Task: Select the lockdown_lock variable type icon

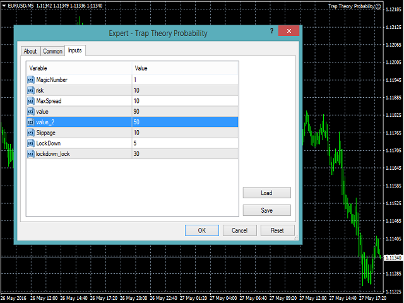Action: point(31,154)
